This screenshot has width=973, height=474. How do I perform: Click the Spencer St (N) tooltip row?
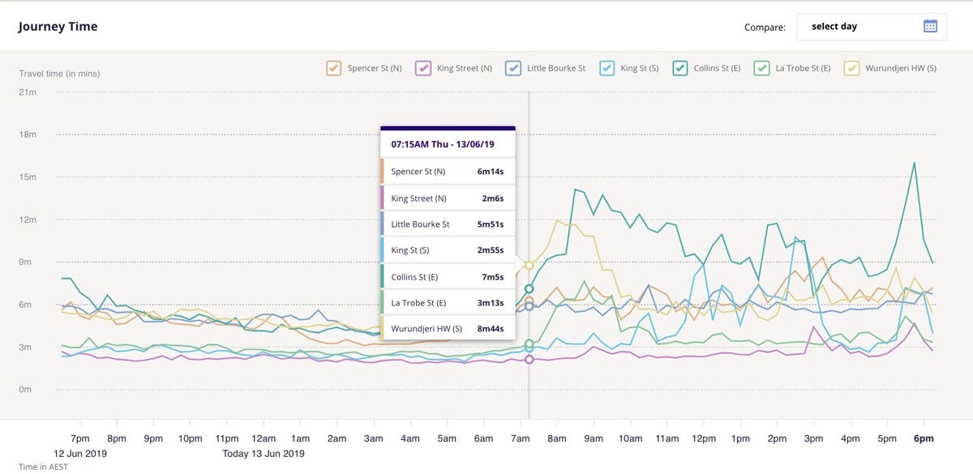point(448,172)
